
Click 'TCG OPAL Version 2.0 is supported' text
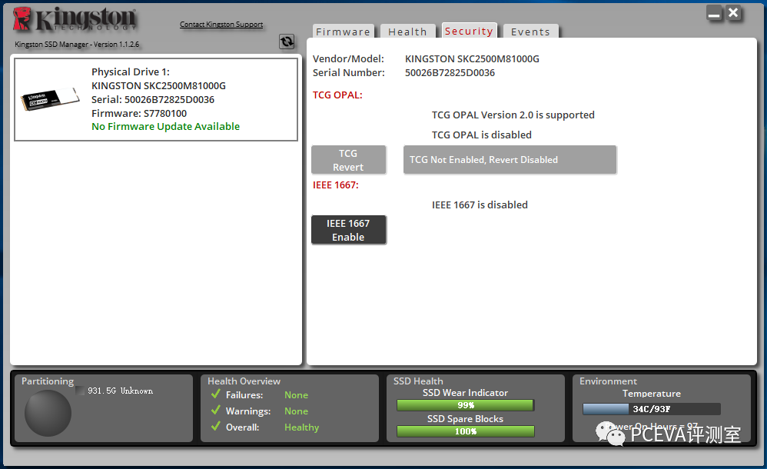513,115
